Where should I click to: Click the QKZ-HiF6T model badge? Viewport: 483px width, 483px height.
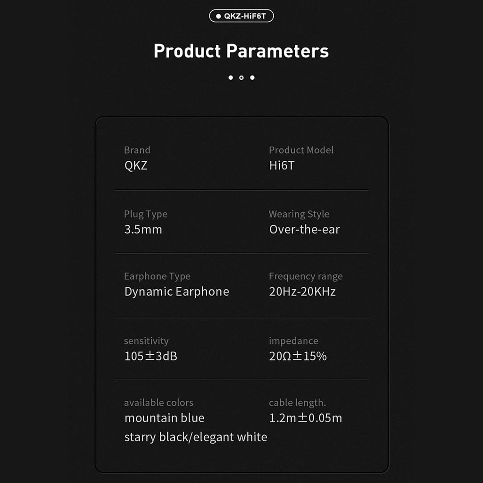pyautogui.click(x=241, y=16)
